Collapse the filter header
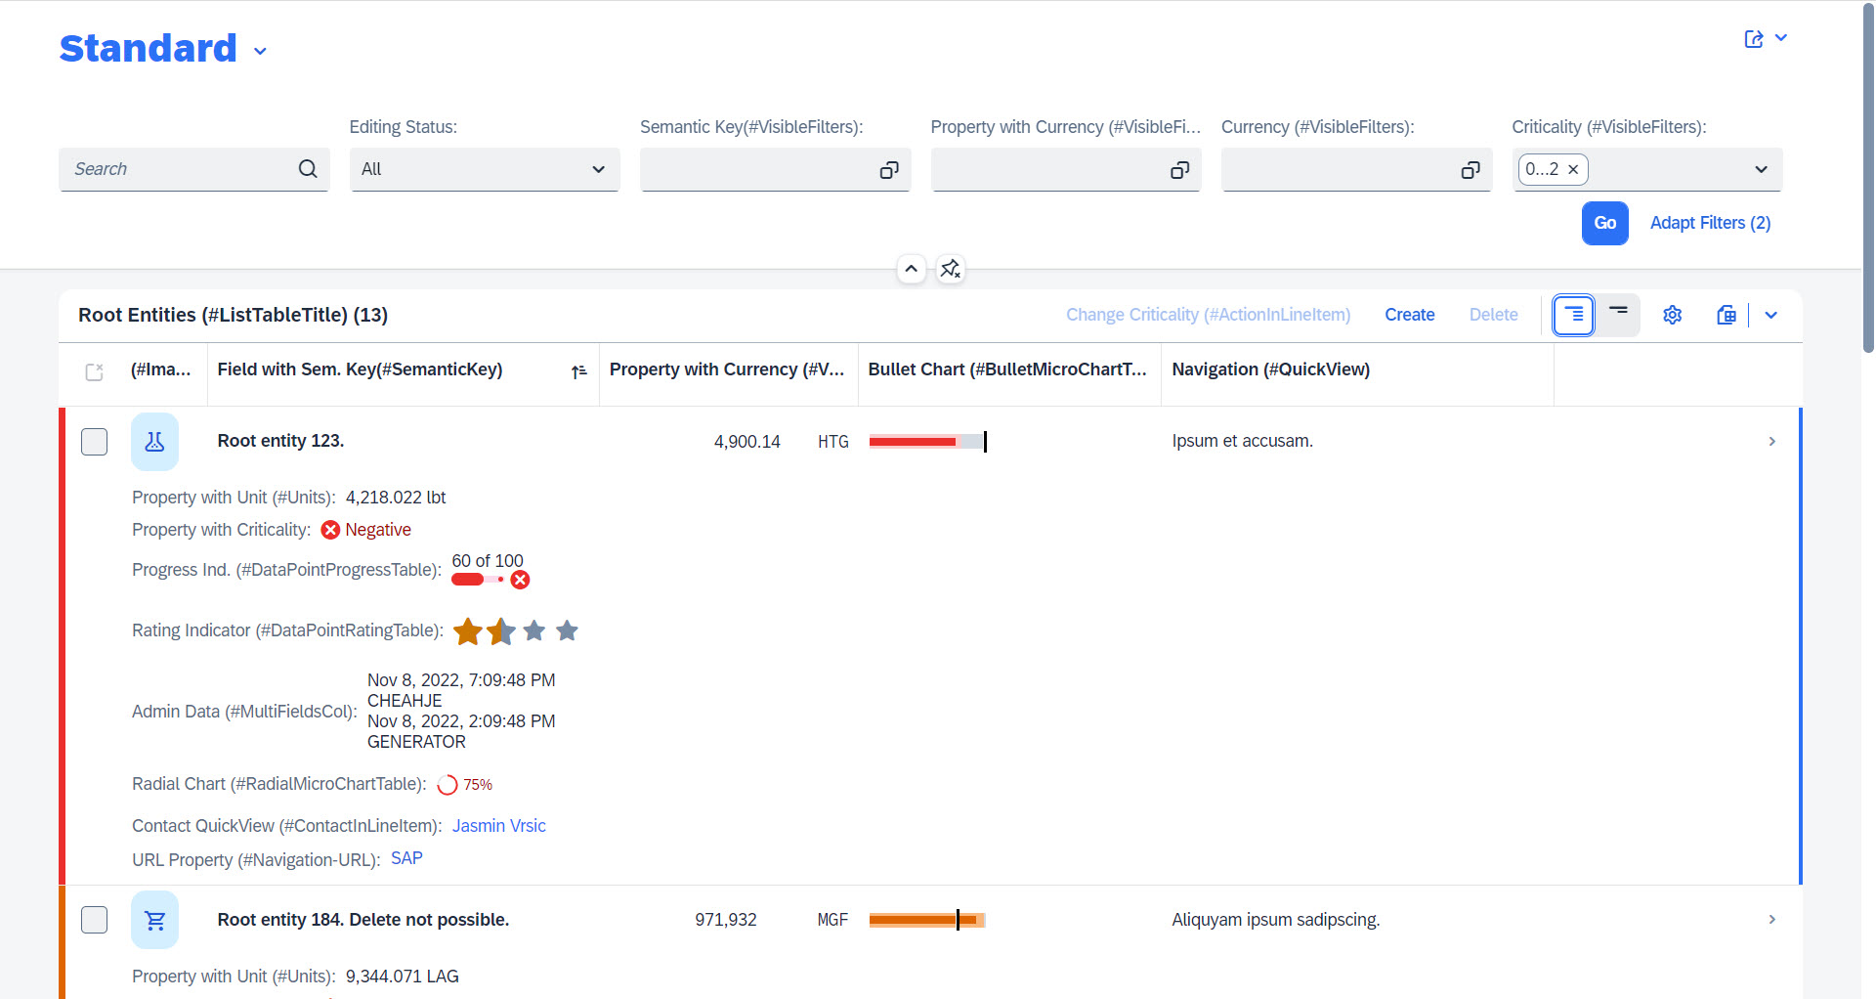The image size is (1876, 999). [x=911, y=269]
